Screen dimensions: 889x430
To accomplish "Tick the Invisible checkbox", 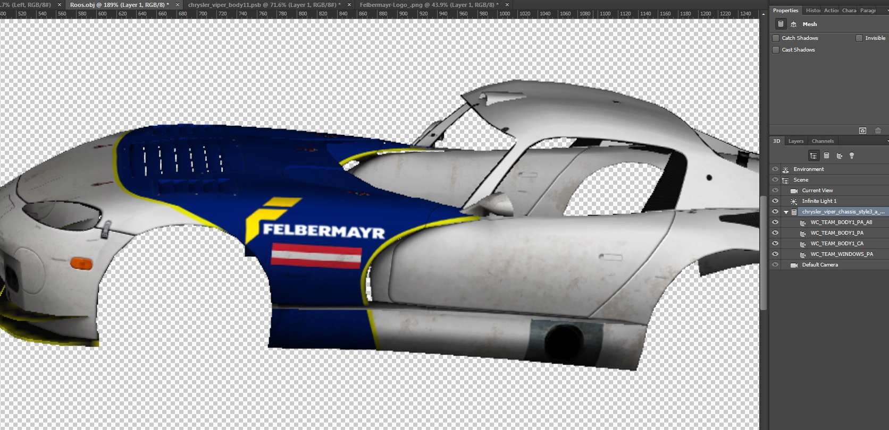I will tap(859, 38).
